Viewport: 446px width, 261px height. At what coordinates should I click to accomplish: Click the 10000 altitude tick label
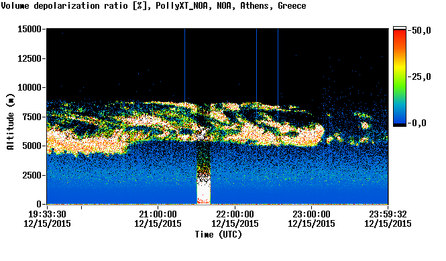click(30, 87)
